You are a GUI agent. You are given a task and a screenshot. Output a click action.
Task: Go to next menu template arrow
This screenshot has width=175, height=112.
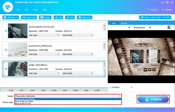150,27
